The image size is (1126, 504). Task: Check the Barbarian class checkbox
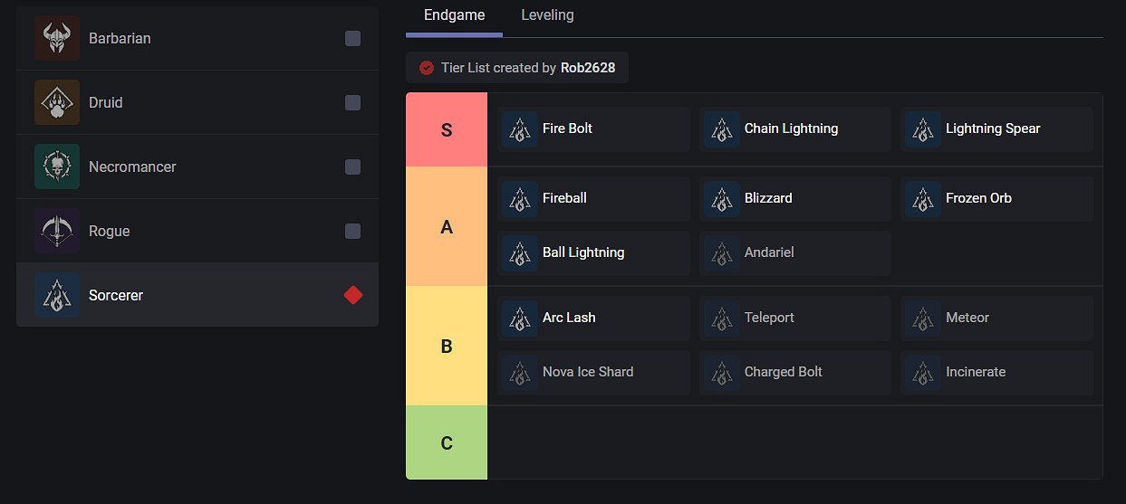(352, 38)
